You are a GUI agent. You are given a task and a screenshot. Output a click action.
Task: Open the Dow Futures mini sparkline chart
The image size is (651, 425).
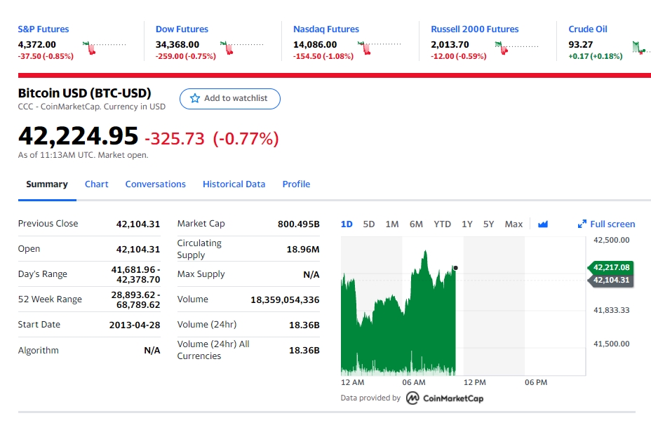pos(241,48)
